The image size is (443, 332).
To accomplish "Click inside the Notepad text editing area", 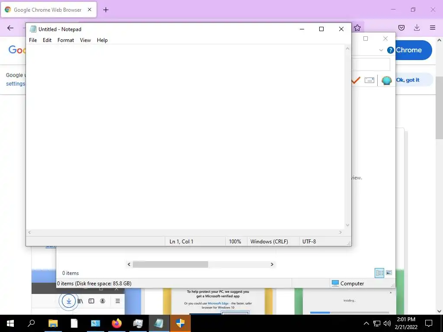I will 185,137.
